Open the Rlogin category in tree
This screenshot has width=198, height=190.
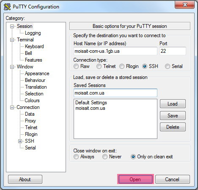click(31, 134)
